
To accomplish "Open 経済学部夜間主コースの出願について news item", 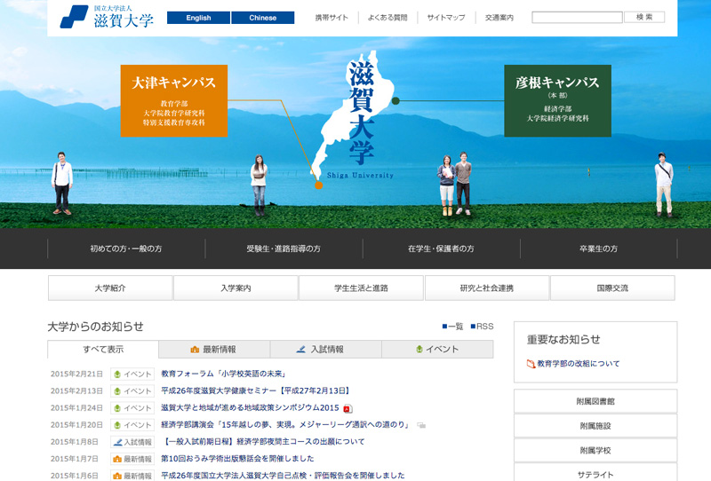I will [x=263, y=442].
